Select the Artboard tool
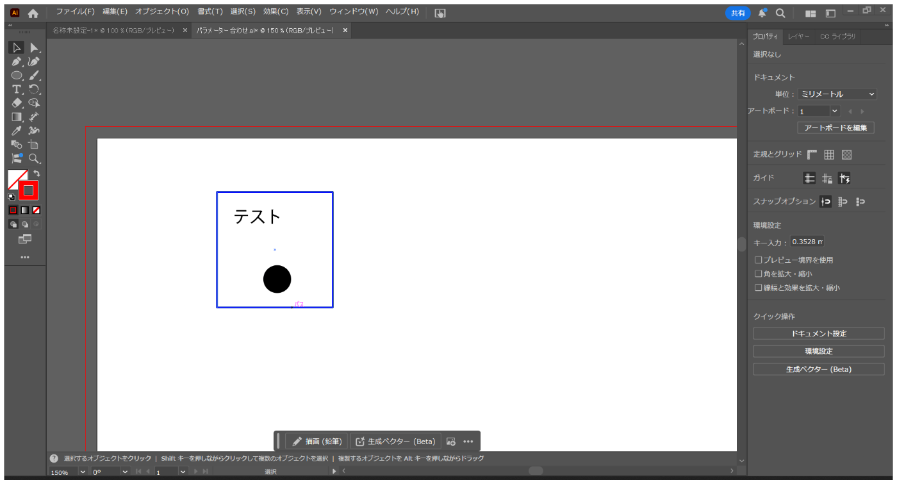 34,145
